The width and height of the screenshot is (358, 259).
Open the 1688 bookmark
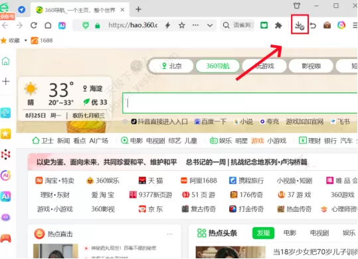tap(42, 41)
